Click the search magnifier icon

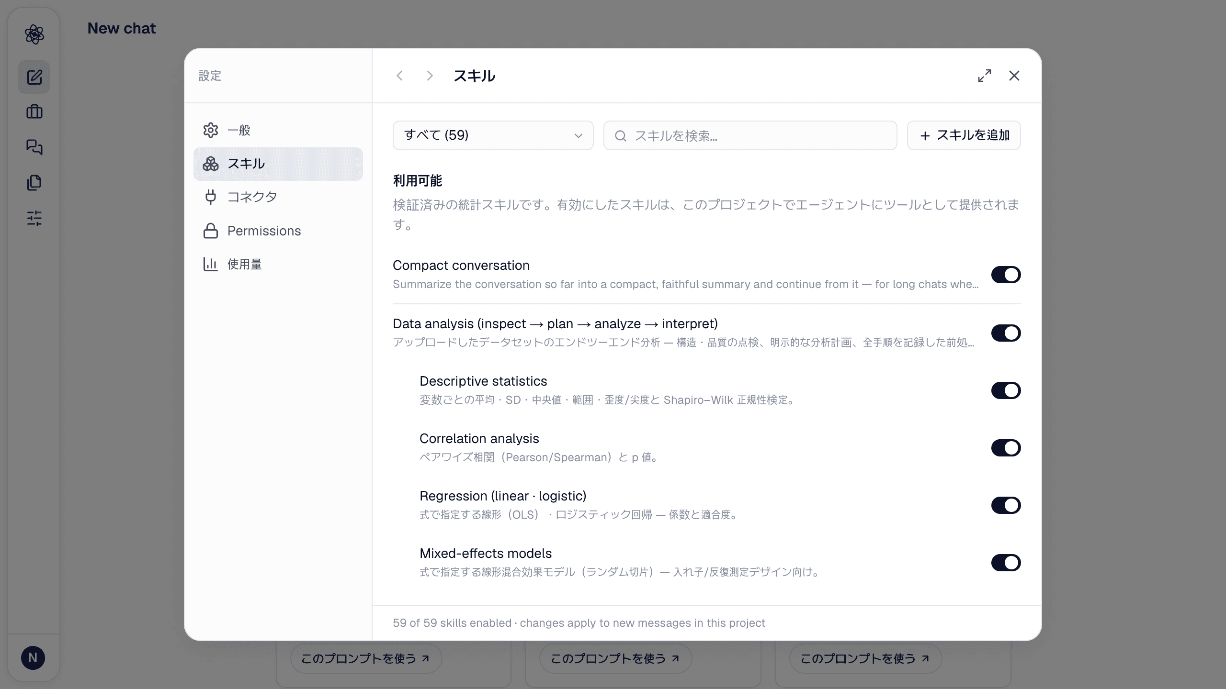(621, 136)
